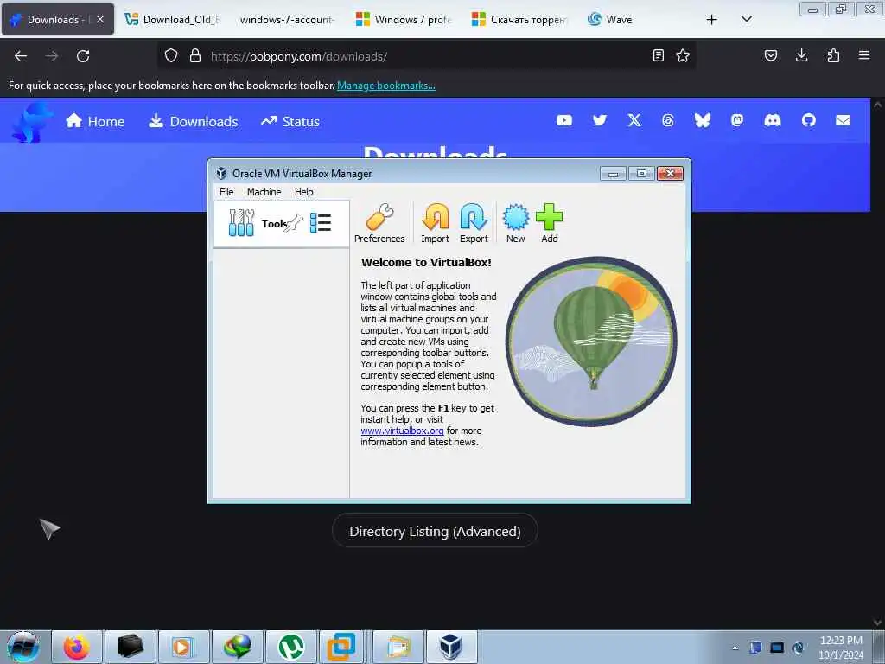The image size is (885, 664).
Task: Click the URL address bar
Action: coord(429,56)
